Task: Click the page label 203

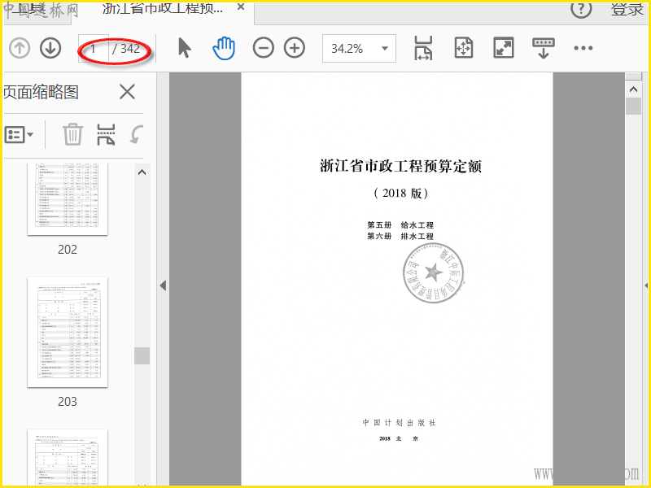Action: [68, 402]
